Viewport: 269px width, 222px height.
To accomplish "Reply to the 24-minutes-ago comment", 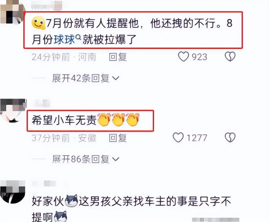I will [x=118, y=57].
